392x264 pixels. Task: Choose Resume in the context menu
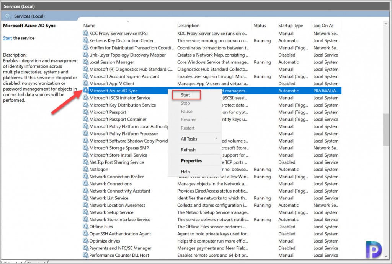(188, 120)
